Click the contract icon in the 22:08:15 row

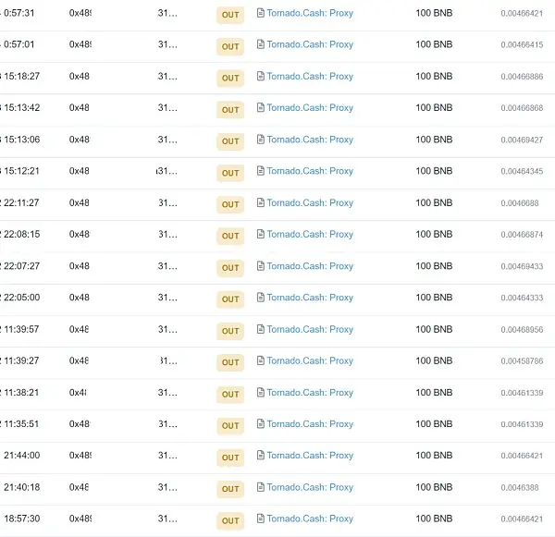pyautogui.click(x=260, y=235)
